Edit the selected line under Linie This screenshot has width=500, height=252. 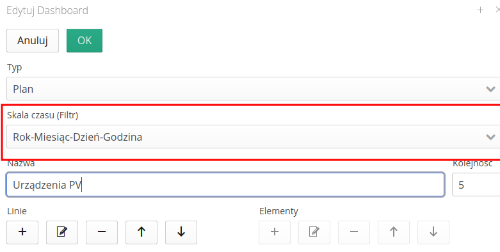(62, 232)
